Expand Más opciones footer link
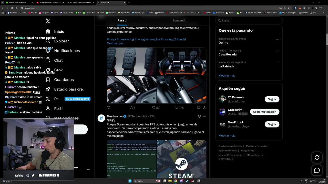 [x=255, y=155]
